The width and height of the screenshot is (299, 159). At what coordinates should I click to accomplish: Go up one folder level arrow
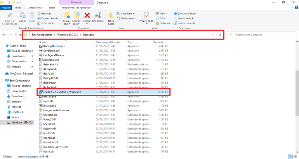tap(20, 35)
